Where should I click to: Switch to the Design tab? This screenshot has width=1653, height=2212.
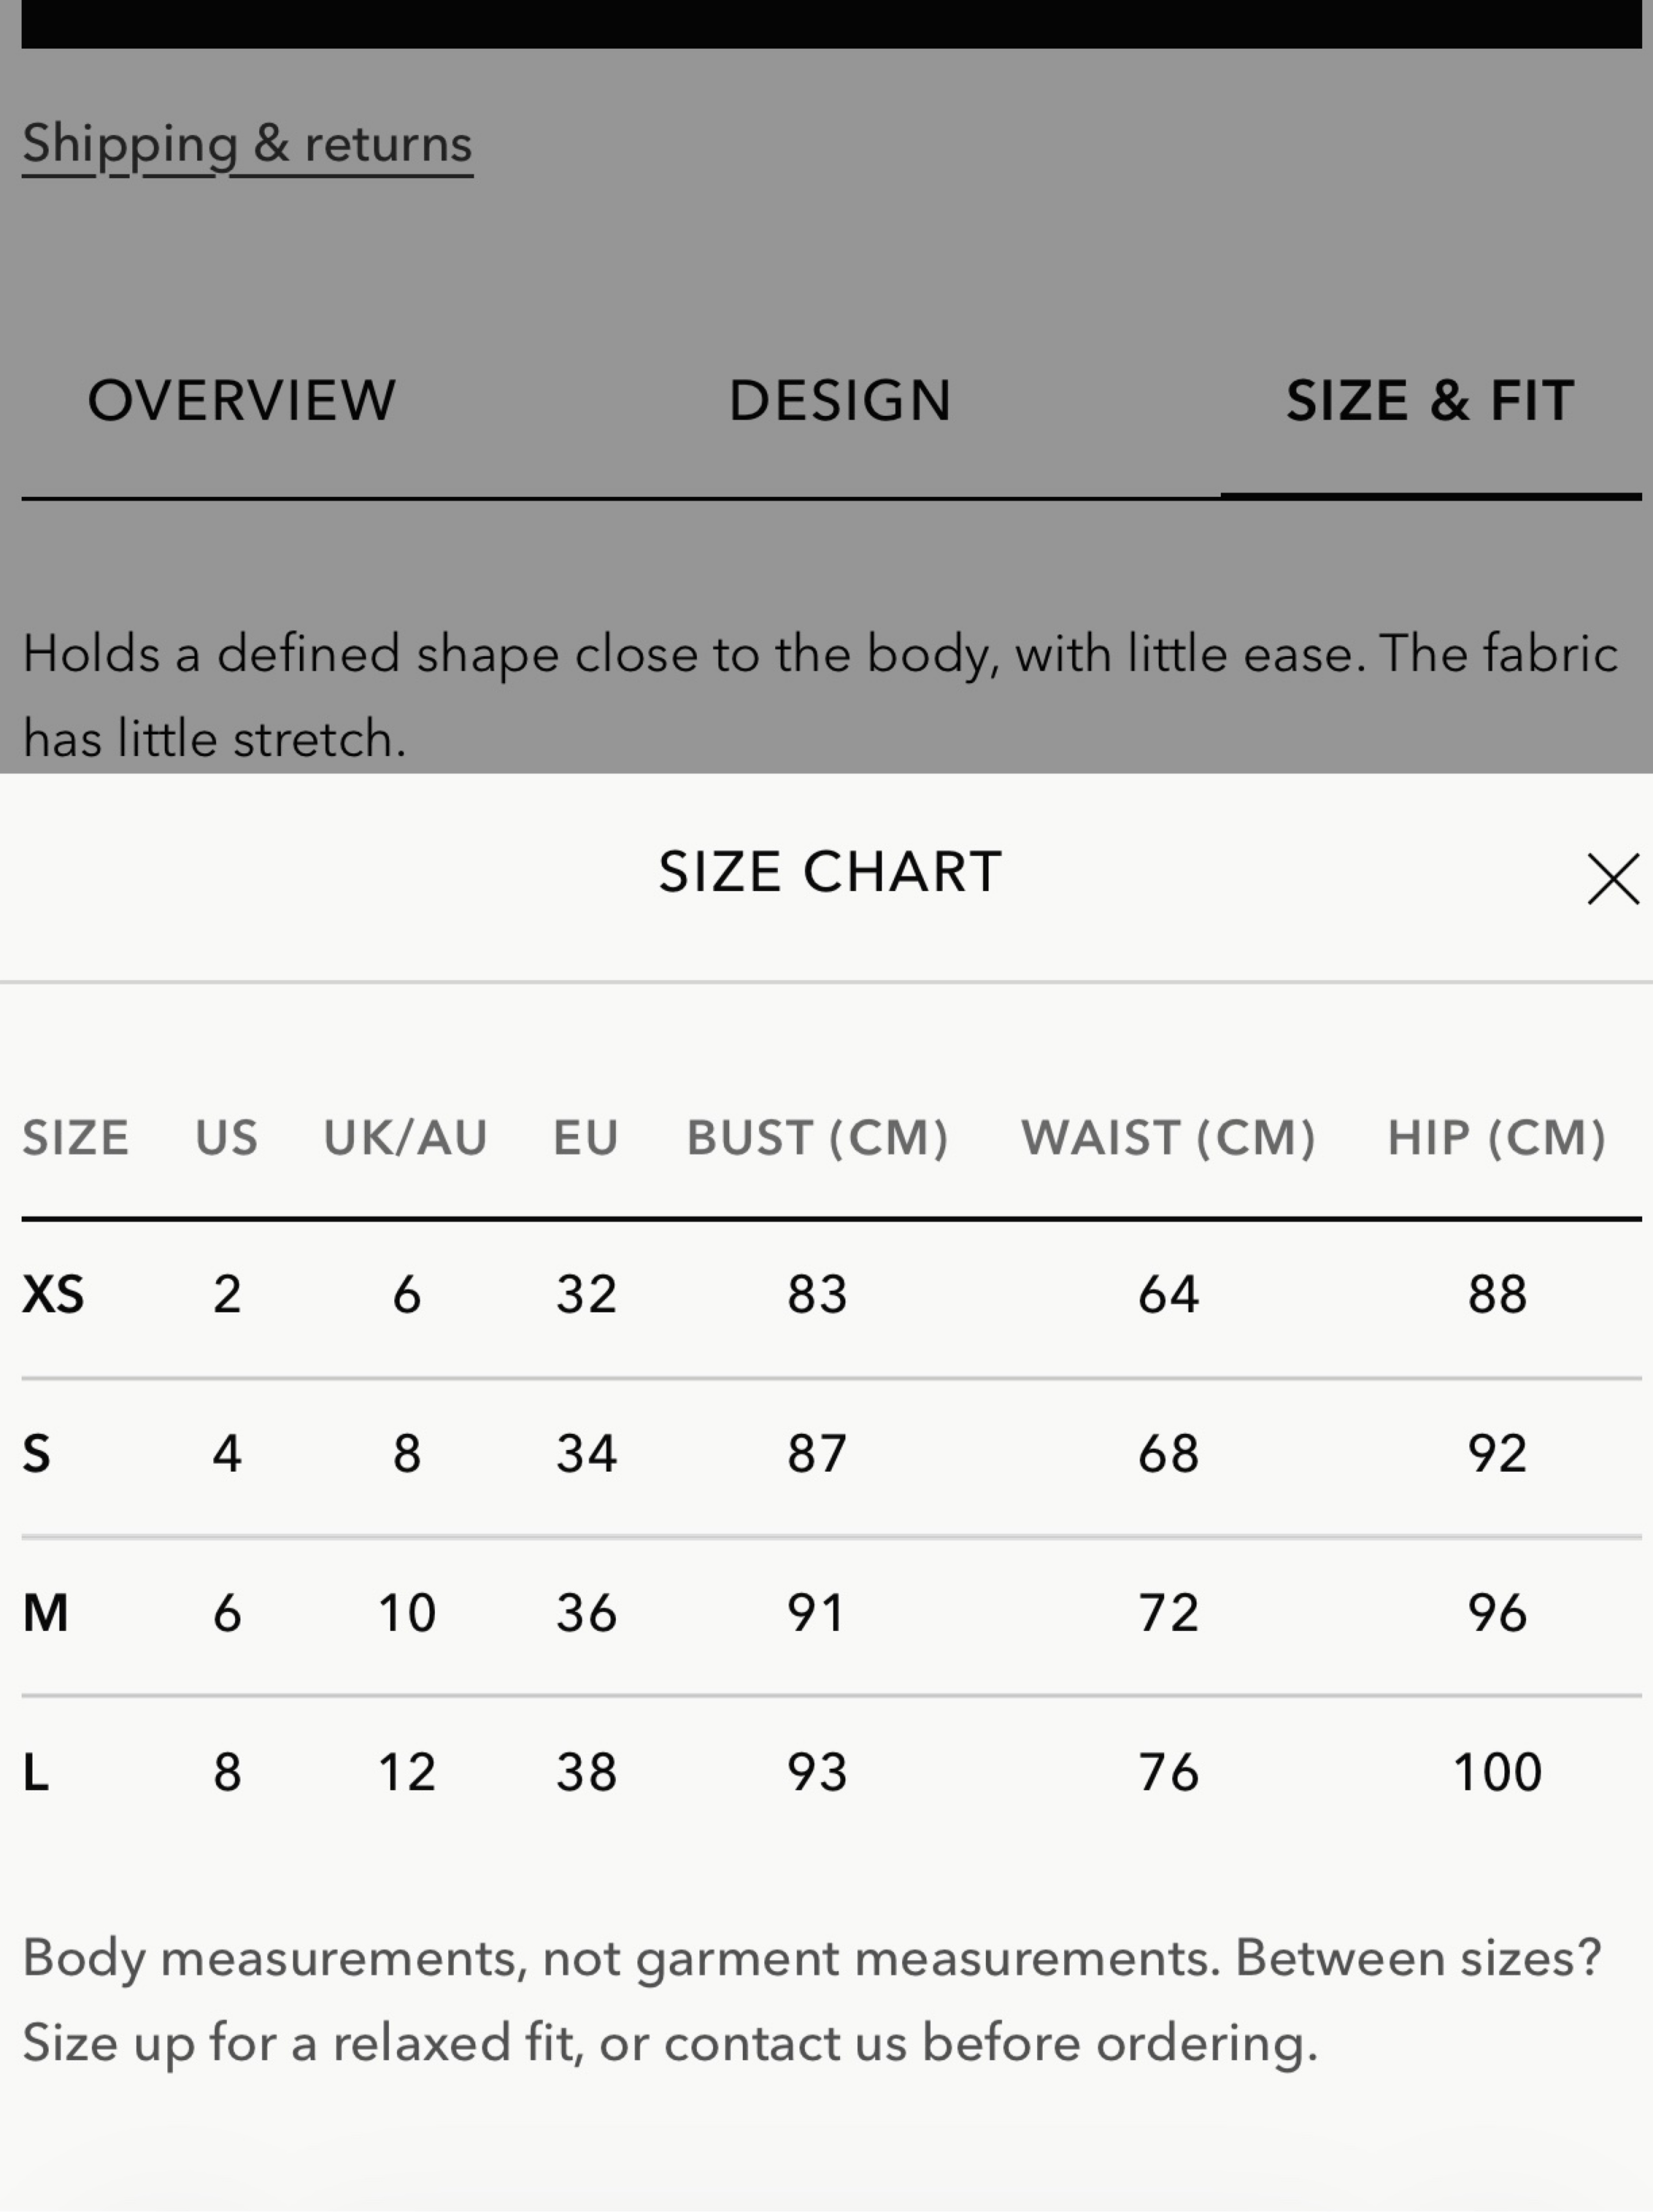point(840,401)
